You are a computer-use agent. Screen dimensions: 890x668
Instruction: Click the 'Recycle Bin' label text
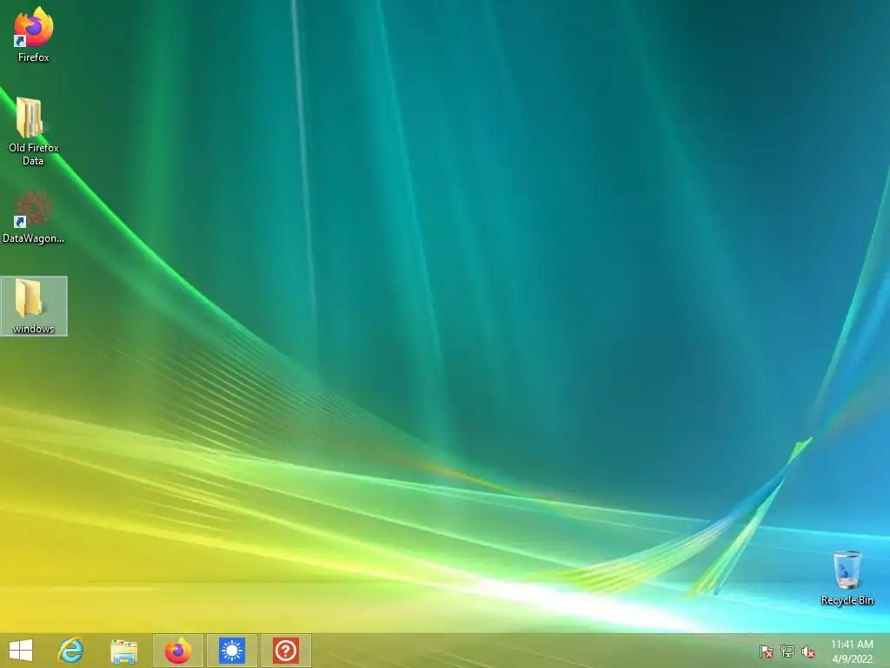pos(847,600)
